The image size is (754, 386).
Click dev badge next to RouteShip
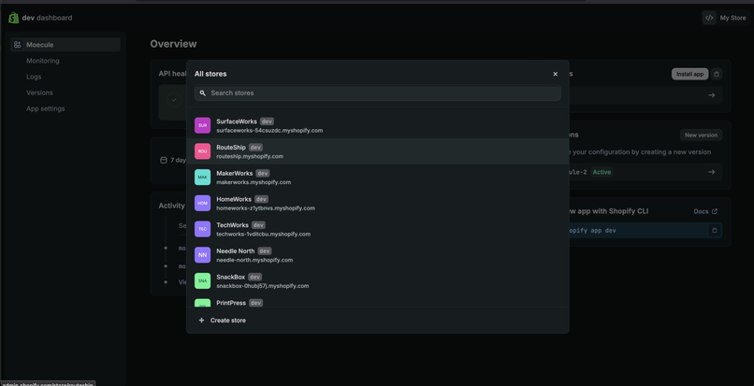click(255, 148)
